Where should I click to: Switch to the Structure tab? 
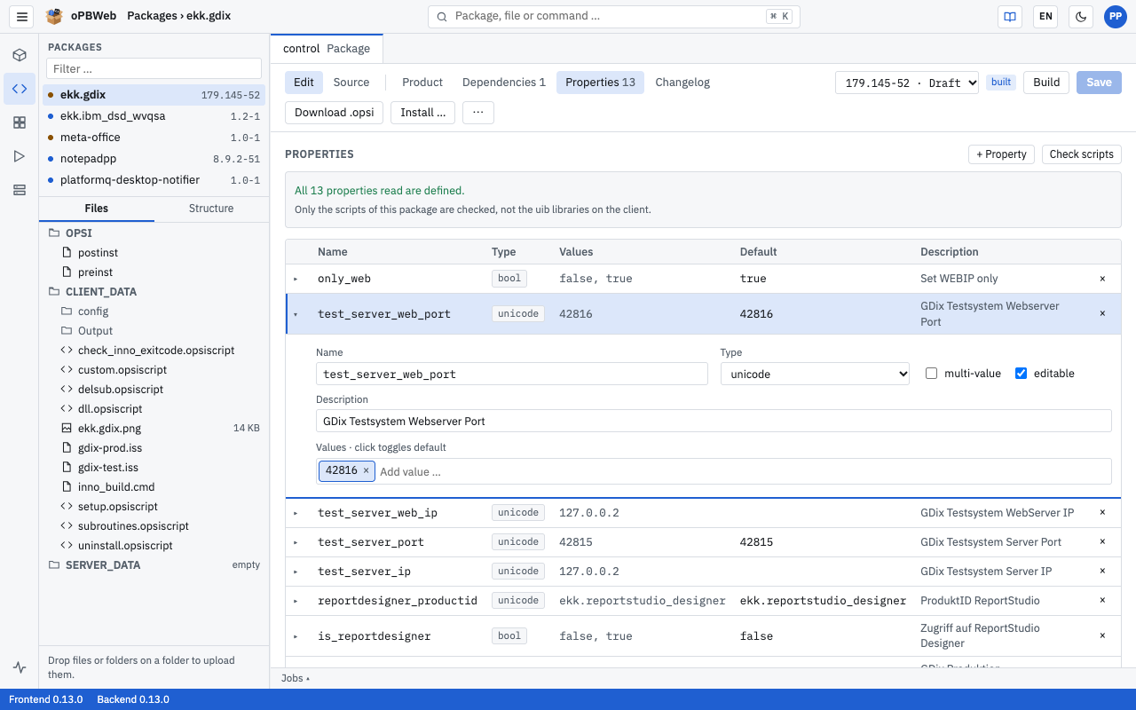coord(211,209)
